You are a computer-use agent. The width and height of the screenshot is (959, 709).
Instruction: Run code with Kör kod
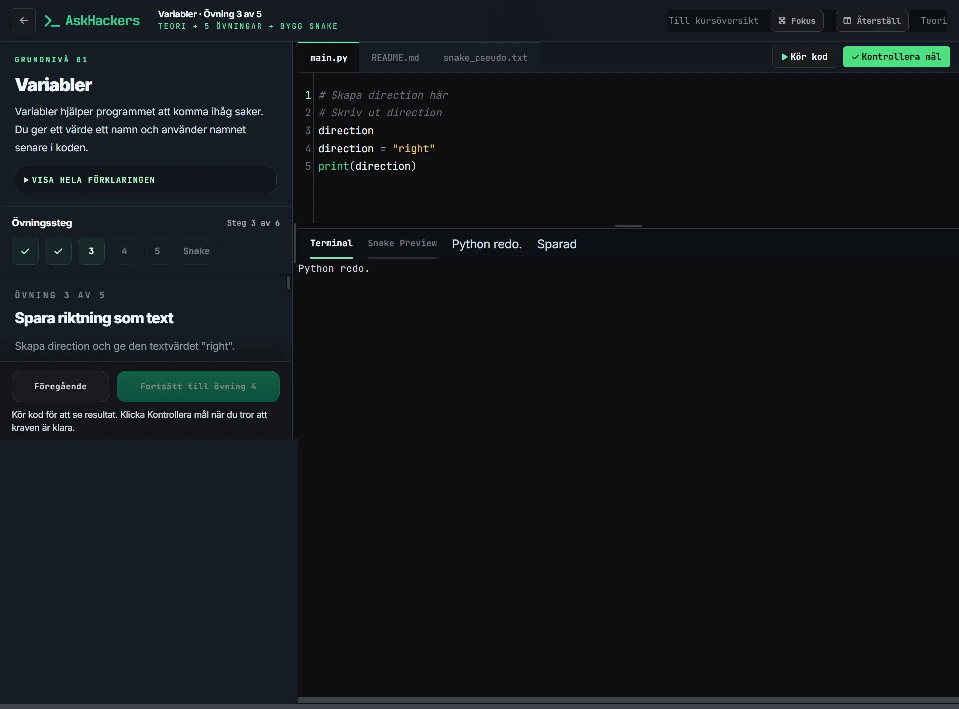point(804,57)
